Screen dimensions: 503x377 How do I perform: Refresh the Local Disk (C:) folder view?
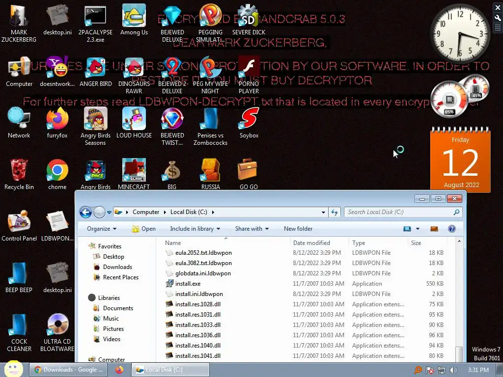(x=334, y=212)
